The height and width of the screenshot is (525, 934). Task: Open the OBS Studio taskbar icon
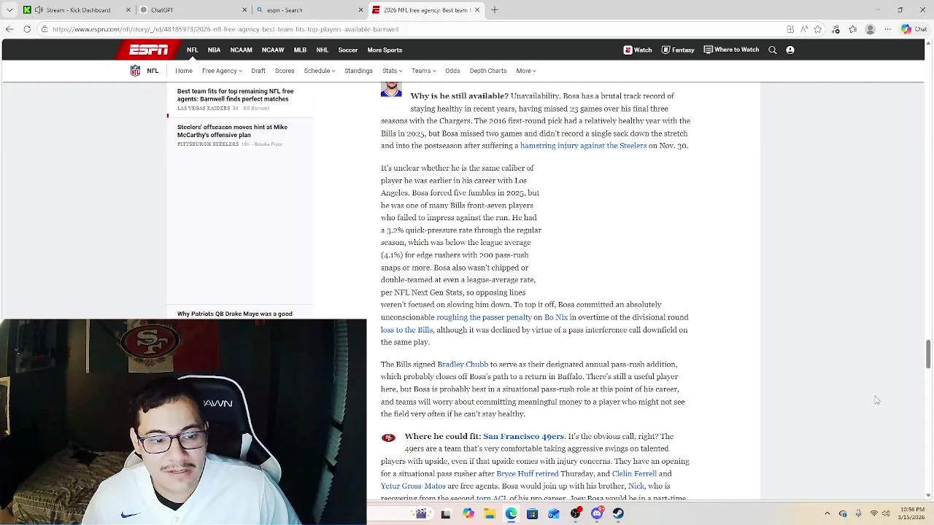coord(575,513)
